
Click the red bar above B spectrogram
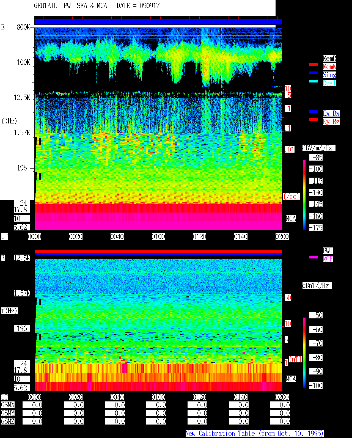pyautogui.click(x=158, y=251)
